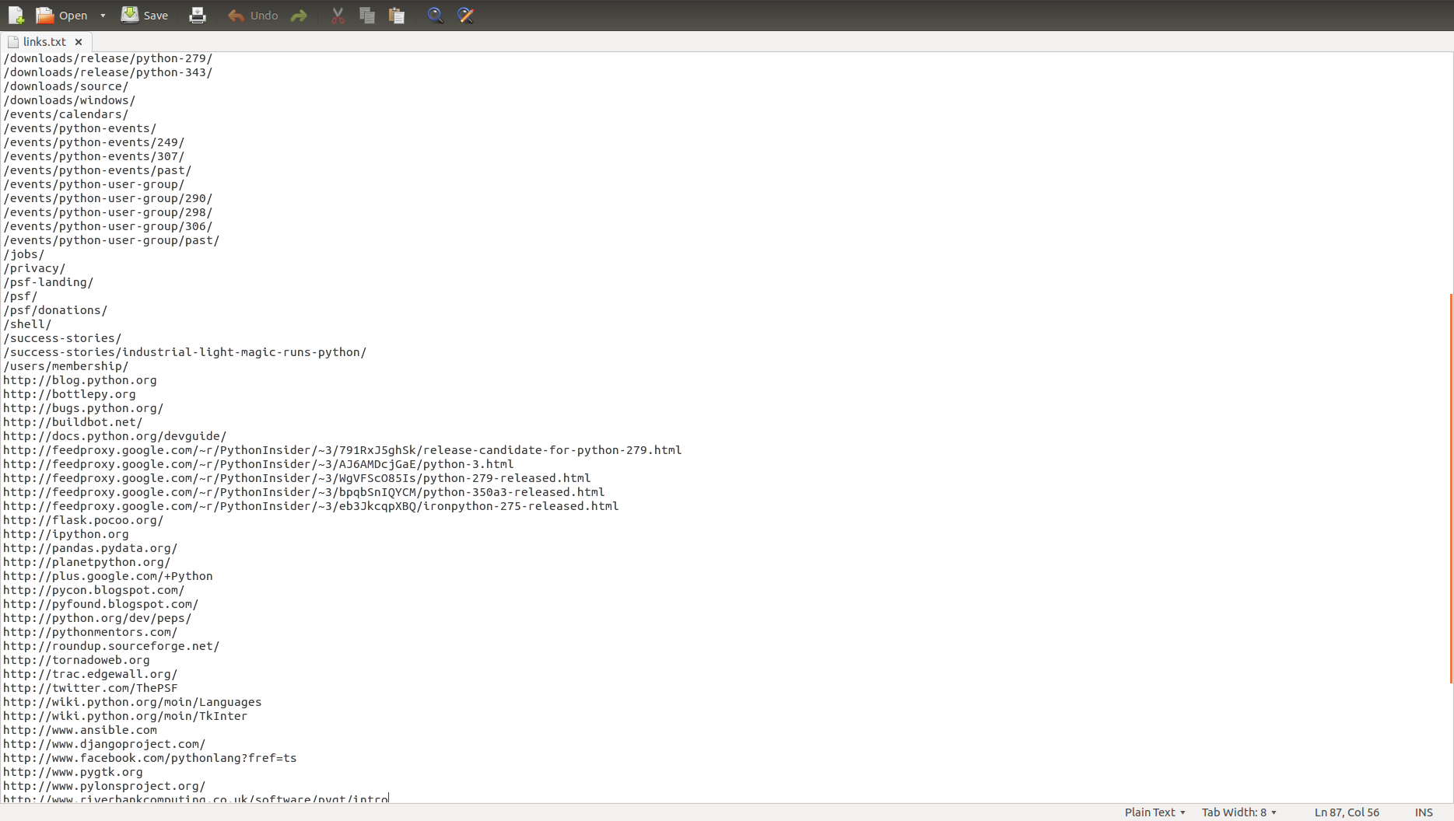Close the links.txt tab

tap(79, 42)
